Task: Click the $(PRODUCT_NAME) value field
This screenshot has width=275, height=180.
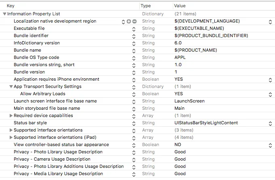Action: point(195,50)
